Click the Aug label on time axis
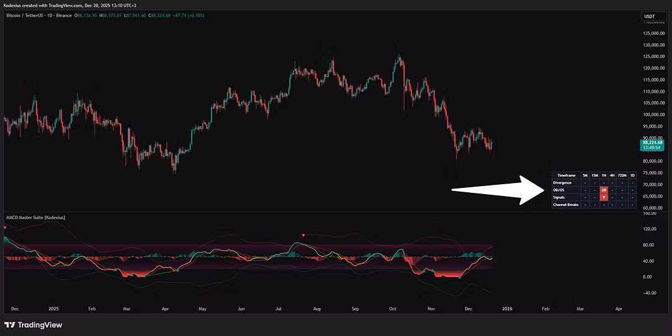 pos(316,308)
